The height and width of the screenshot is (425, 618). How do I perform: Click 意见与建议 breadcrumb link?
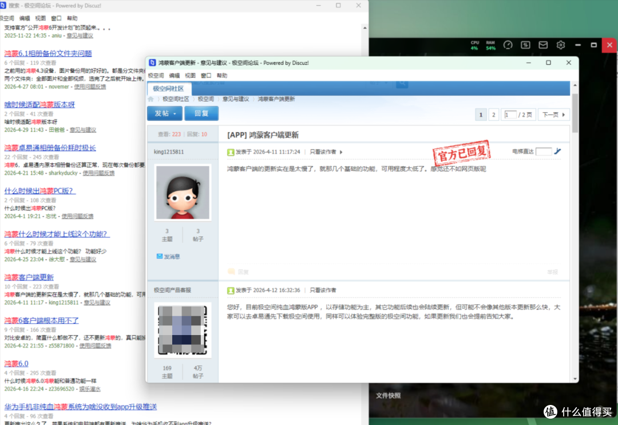pyautogui.click(x=236, y=99)
